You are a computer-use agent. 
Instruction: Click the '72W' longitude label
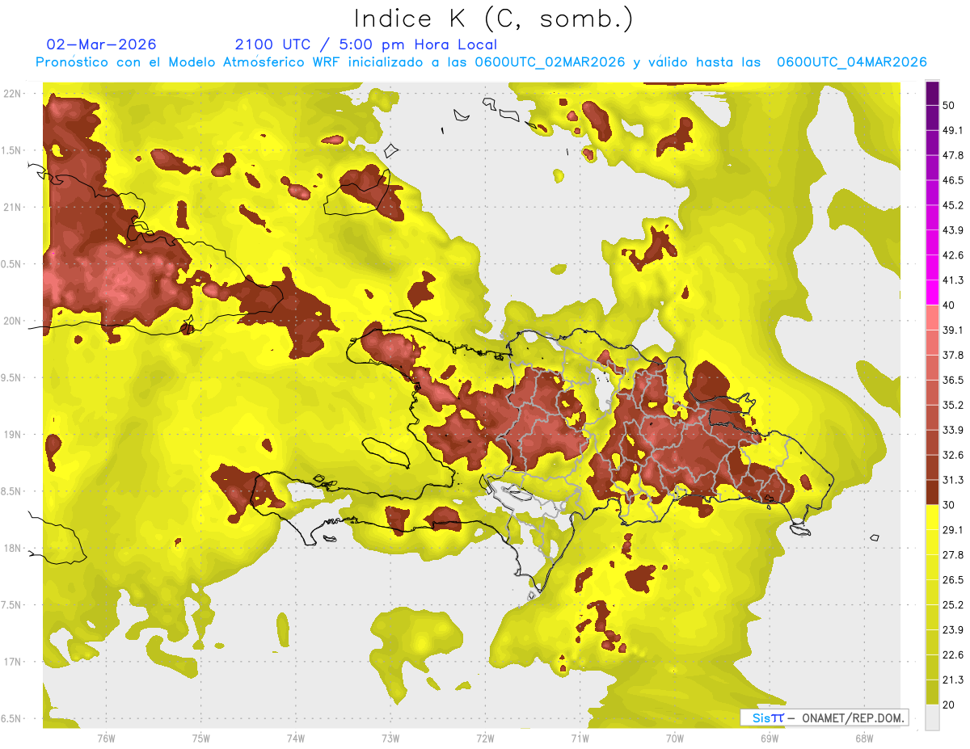tap(485, 738)
